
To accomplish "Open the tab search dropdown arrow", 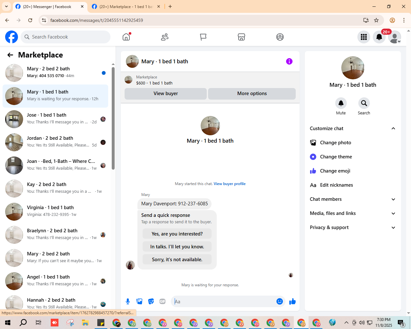I will (x=6, y=6).
